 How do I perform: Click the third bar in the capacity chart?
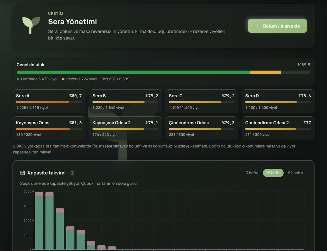pos(60,229)
